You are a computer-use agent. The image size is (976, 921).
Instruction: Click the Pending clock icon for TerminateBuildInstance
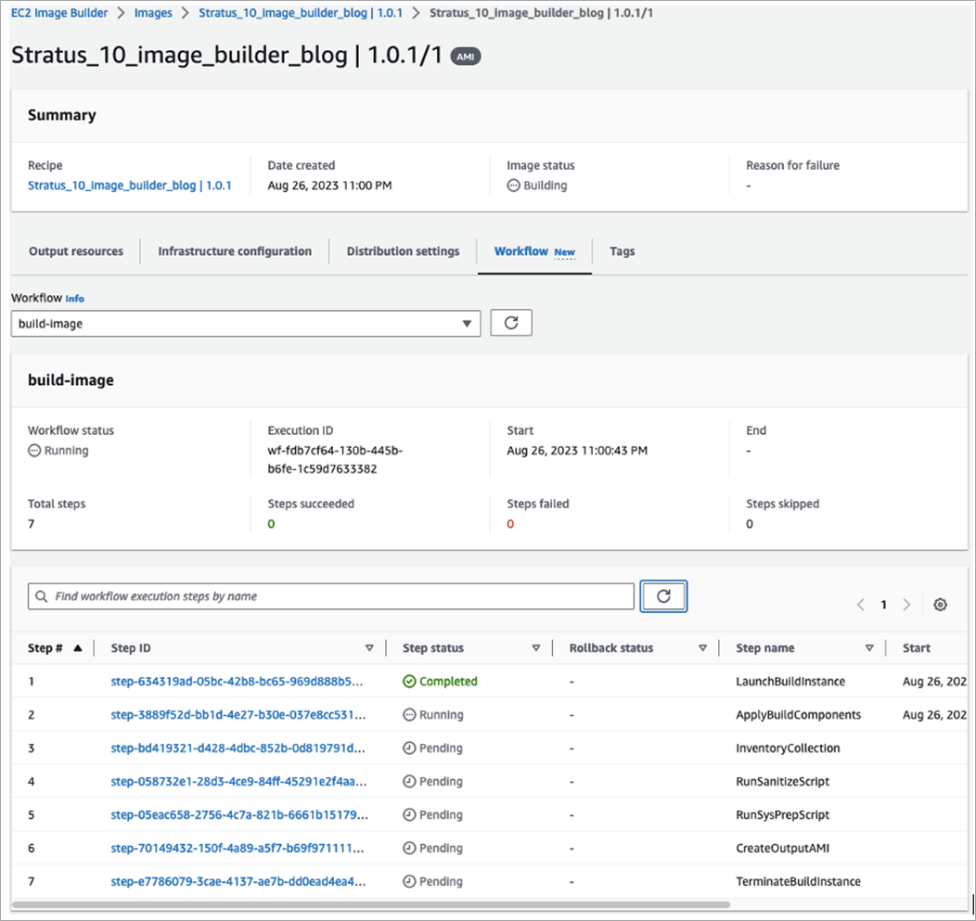(409, 881)
